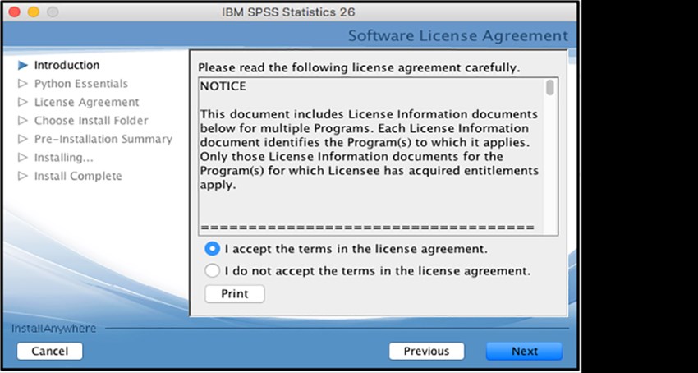
Task: Click the license text scrollbar thumb
Action: (550, 87)
